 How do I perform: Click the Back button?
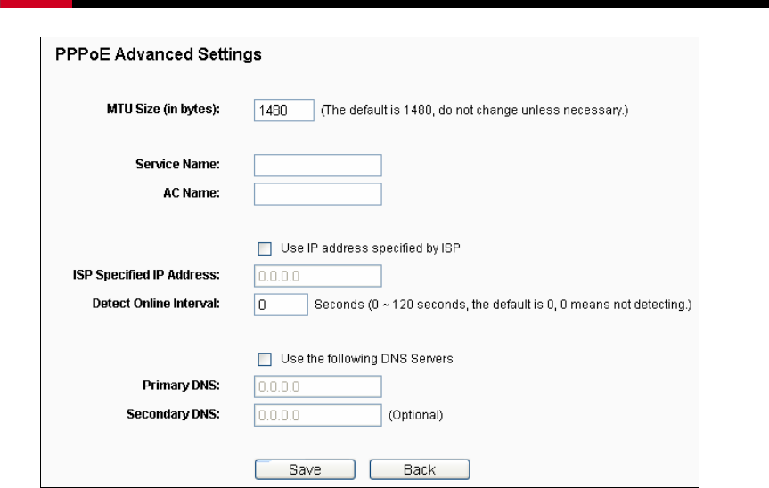click(420, 469)
